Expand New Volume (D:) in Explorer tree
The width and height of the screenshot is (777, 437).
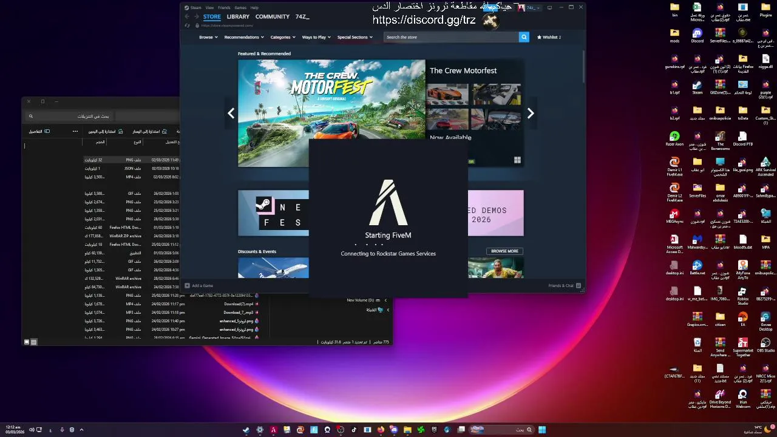pos(385,300)
